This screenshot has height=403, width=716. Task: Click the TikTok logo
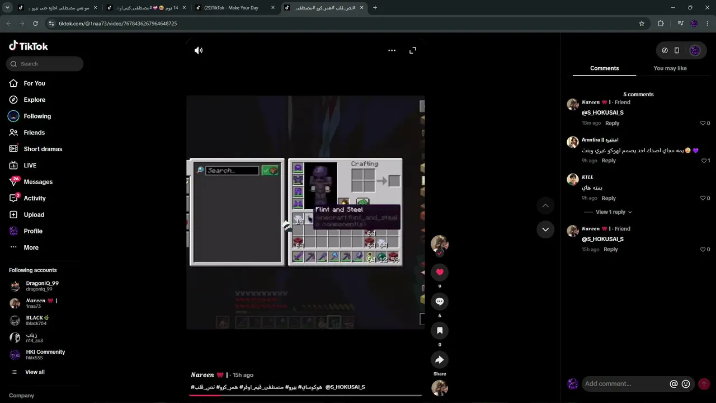coord(29,46)
